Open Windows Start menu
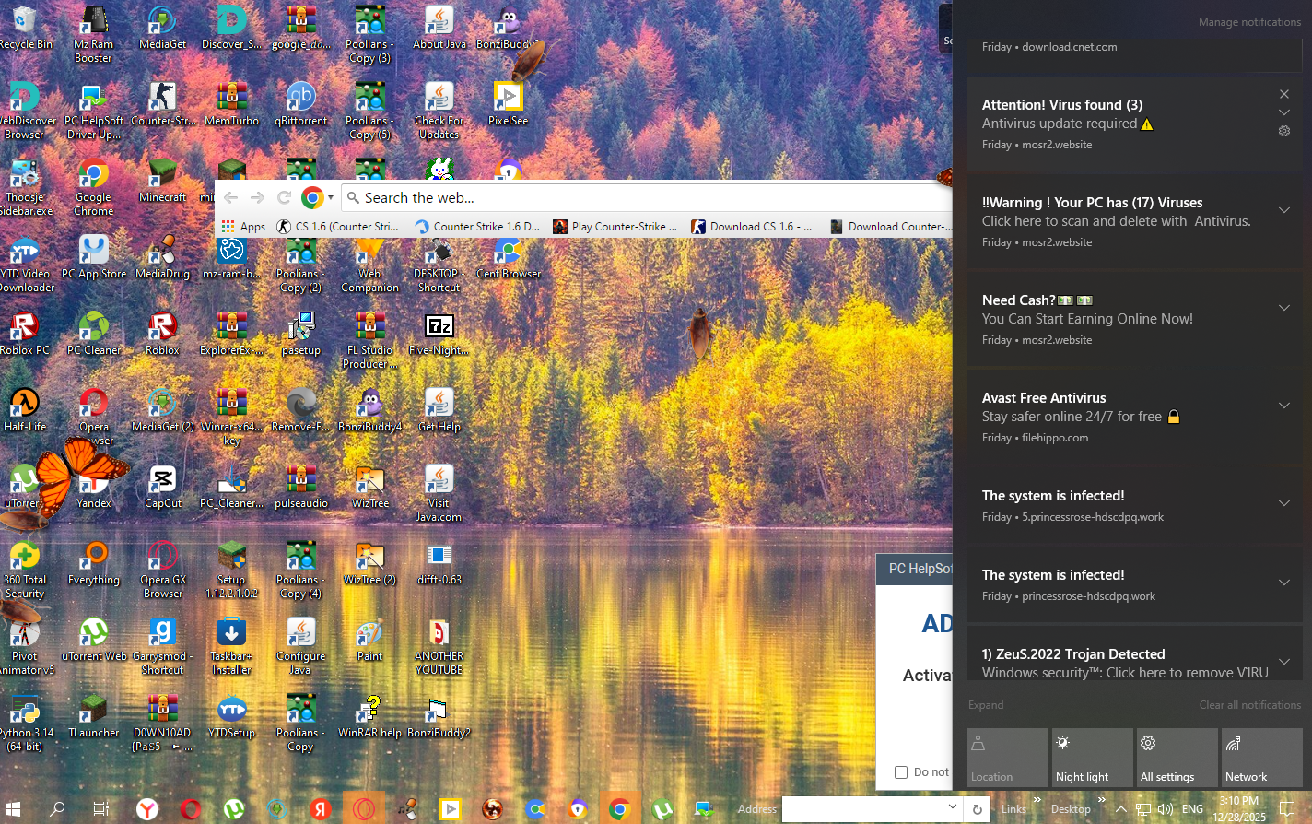The width and height of the screenshot is (1312, 824). click(x=15, y=809)
